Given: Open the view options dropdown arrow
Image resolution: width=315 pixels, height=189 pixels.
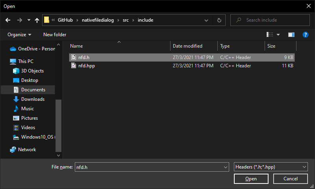Looking at the screenshot, I should click(x=278, y=35).
